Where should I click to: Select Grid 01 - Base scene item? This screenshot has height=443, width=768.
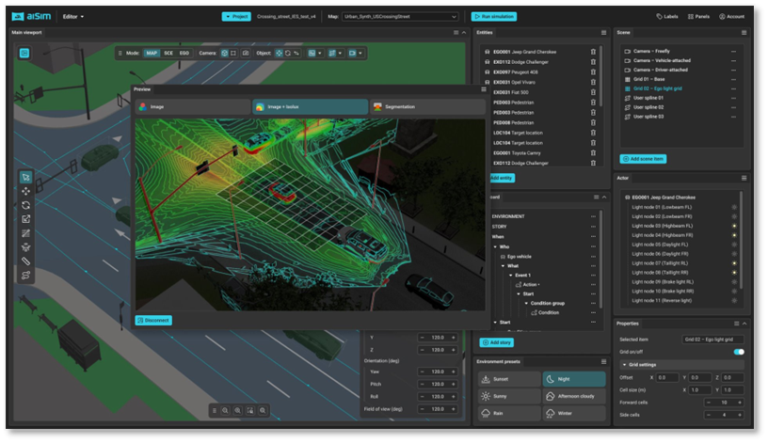pos(648,79)
